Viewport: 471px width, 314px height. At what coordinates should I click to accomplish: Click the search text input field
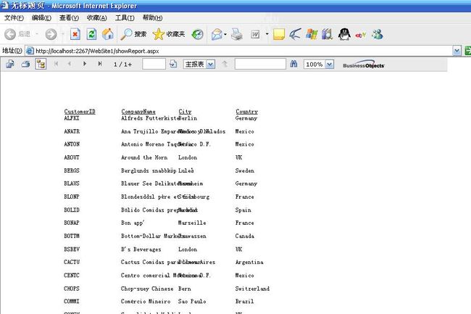[260, 64]
